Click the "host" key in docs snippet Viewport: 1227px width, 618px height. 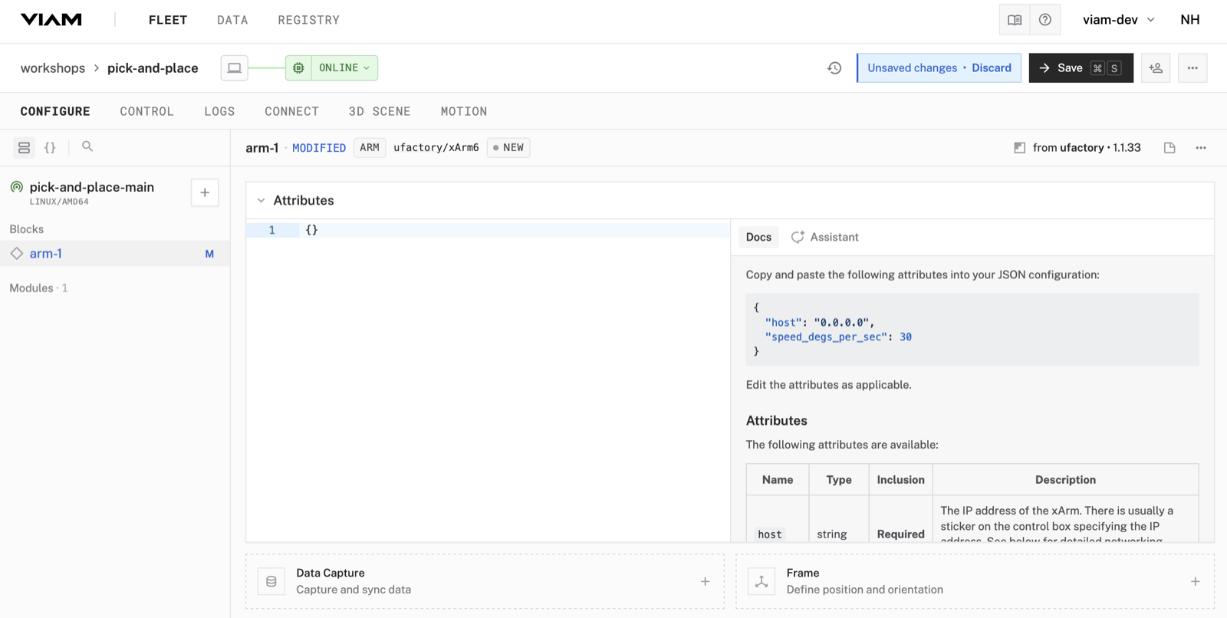point(783,323)
